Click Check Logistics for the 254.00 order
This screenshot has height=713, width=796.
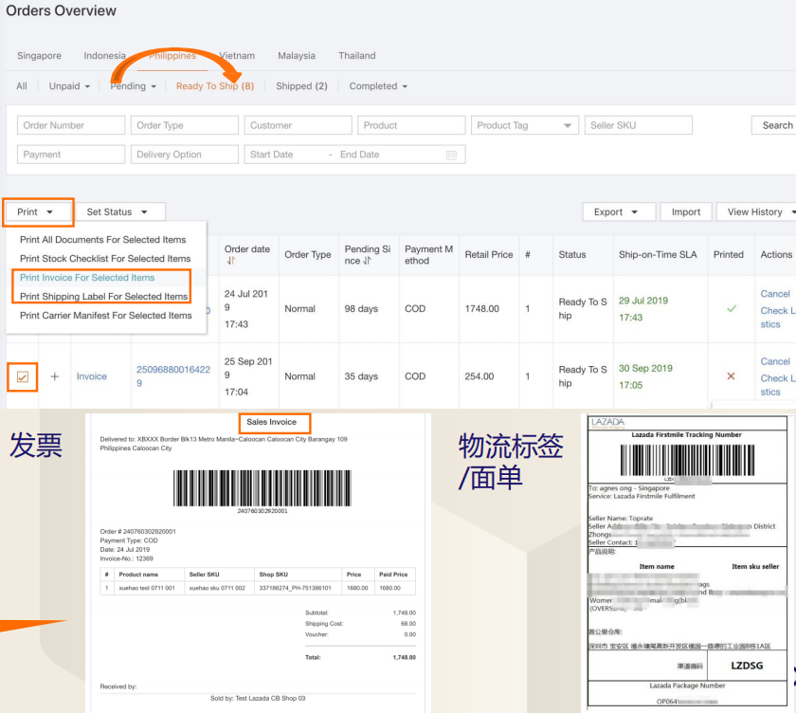[x=778, y=385]
